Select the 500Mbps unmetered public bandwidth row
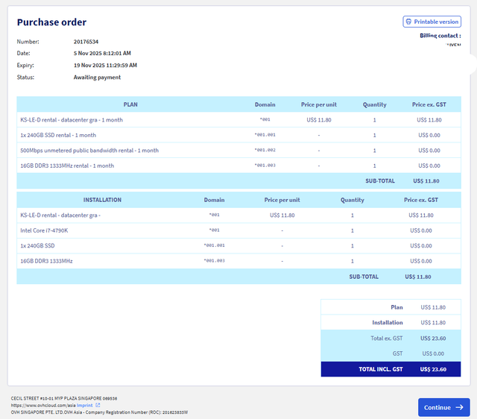 point(238,151)
